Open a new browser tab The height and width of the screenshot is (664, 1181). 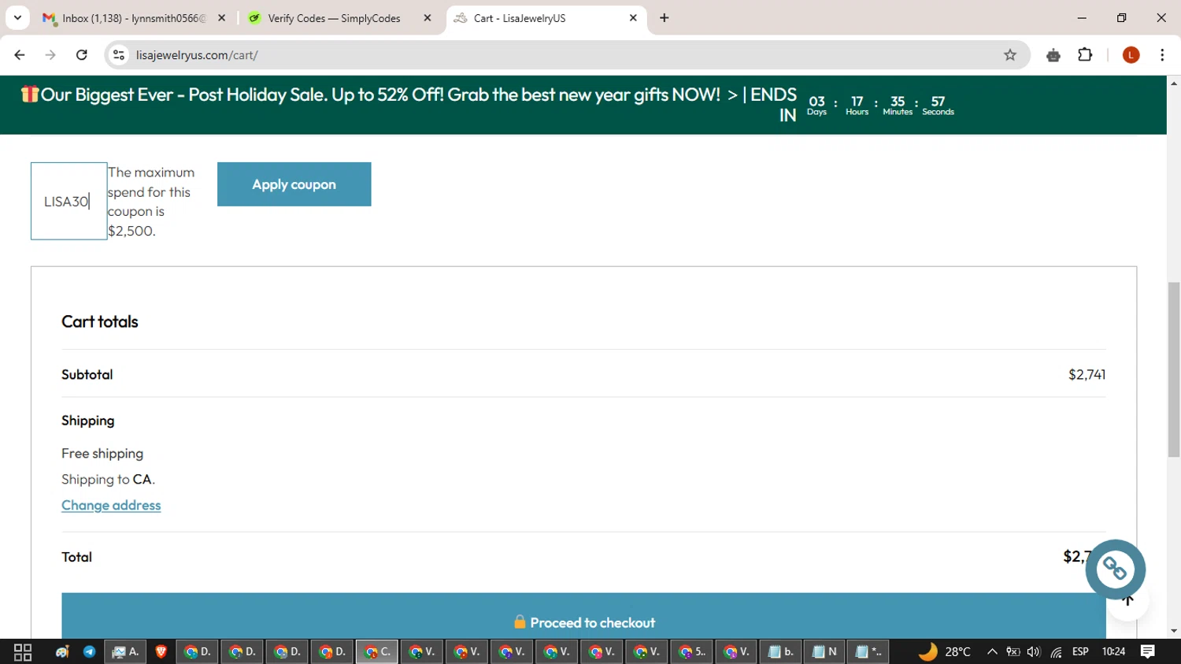pyautogui.click(x=665, y=18)
